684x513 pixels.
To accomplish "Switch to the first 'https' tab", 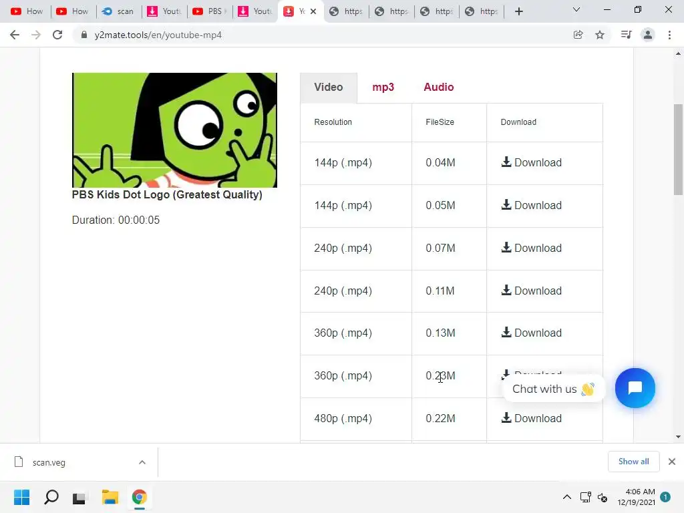I will coord(347,11).
